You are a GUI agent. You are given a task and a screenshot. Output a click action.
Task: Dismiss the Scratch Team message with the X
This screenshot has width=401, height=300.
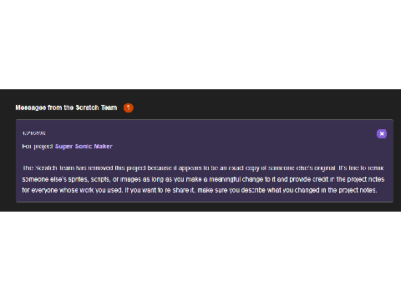(382, 133)
